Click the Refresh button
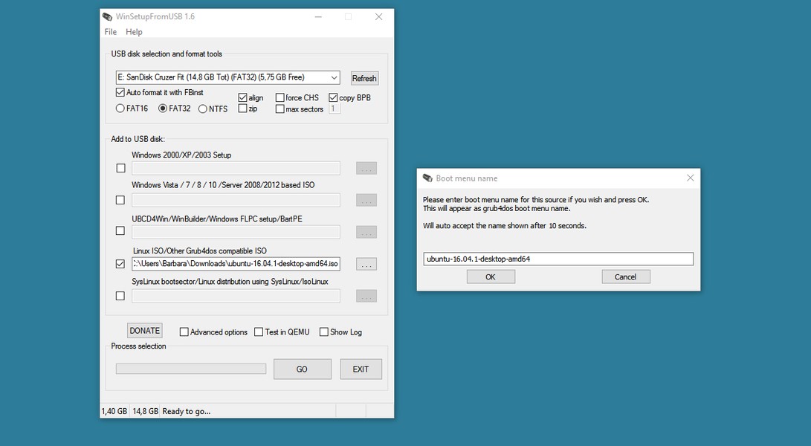811x446 pixels. point(364,78)
